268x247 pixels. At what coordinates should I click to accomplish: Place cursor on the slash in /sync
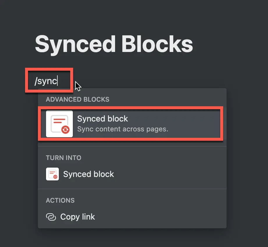pos(36,81)
